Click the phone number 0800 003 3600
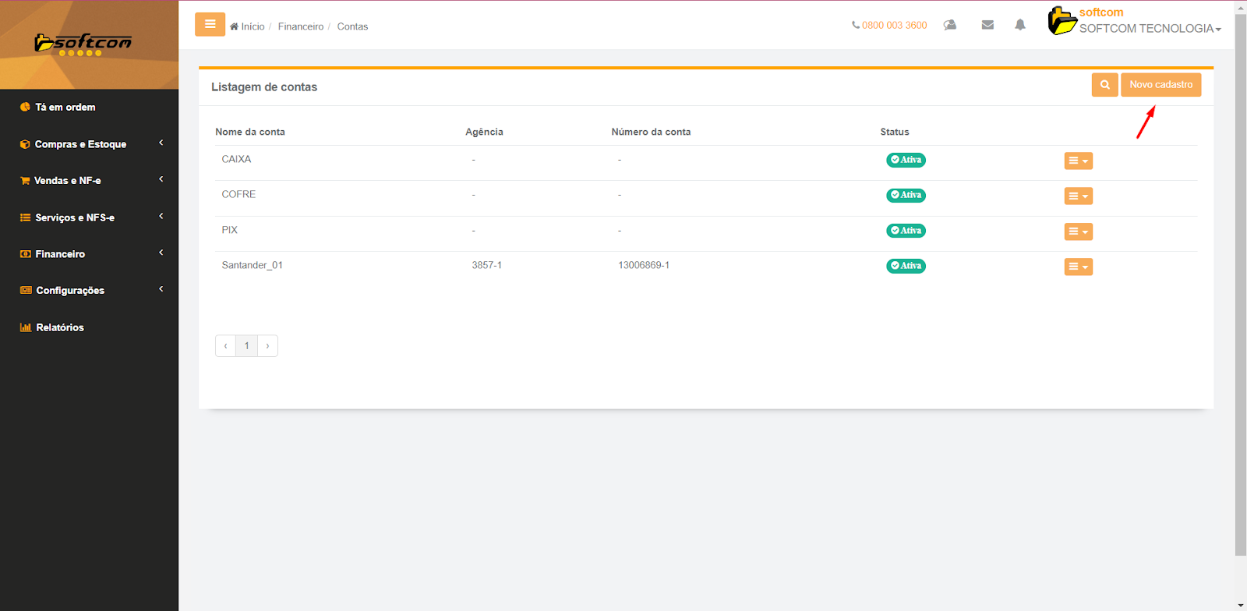The width and height of the screenshot is (1247, 611). coord(889,26)
